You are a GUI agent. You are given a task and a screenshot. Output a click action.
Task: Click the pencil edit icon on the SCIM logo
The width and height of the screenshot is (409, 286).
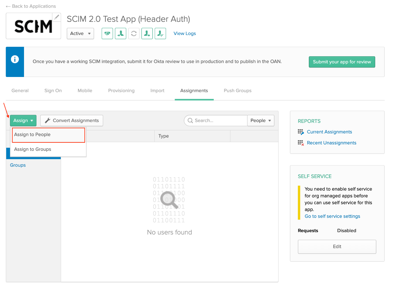pos(57,17)
